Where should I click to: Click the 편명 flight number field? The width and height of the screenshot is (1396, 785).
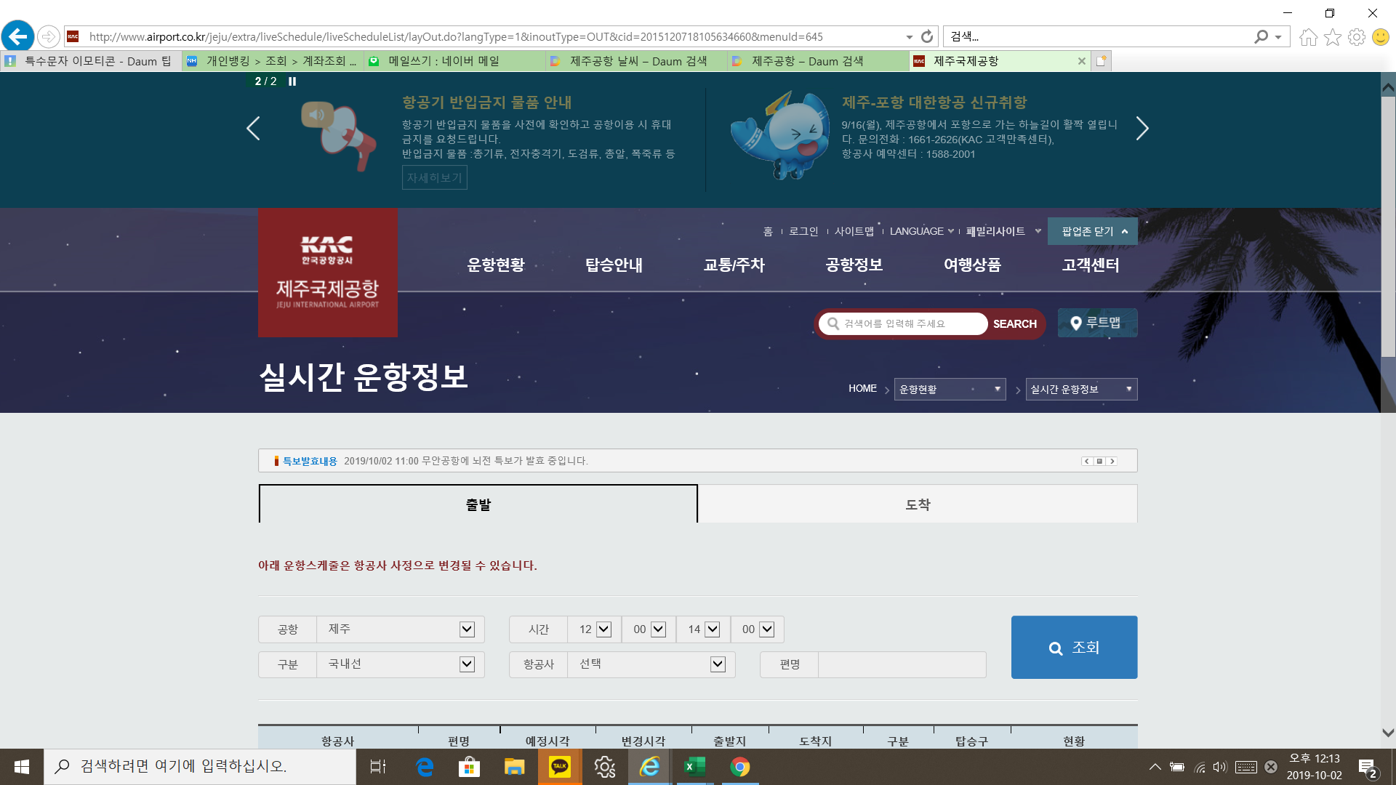[902, 664]
